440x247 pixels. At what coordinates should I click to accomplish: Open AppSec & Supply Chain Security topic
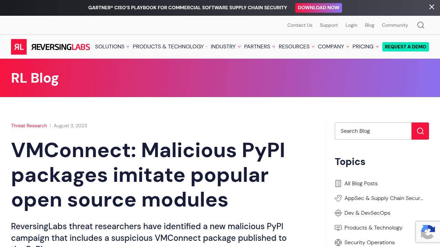(x=384, y=198)
